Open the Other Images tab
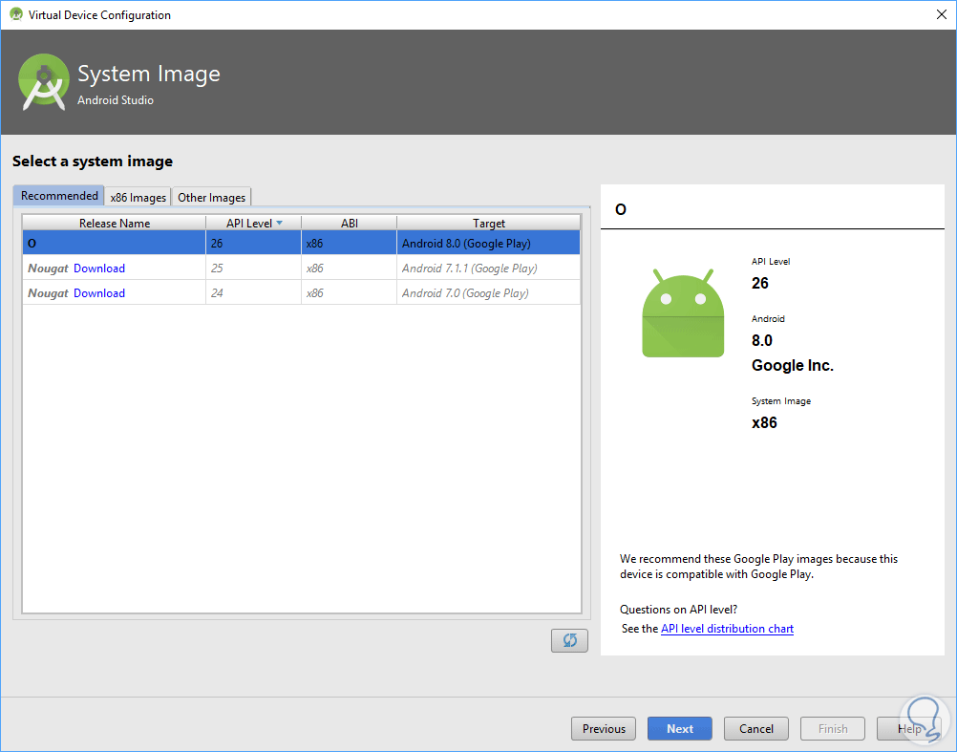Screen dimensions: 957x752 tap(212, 197)
